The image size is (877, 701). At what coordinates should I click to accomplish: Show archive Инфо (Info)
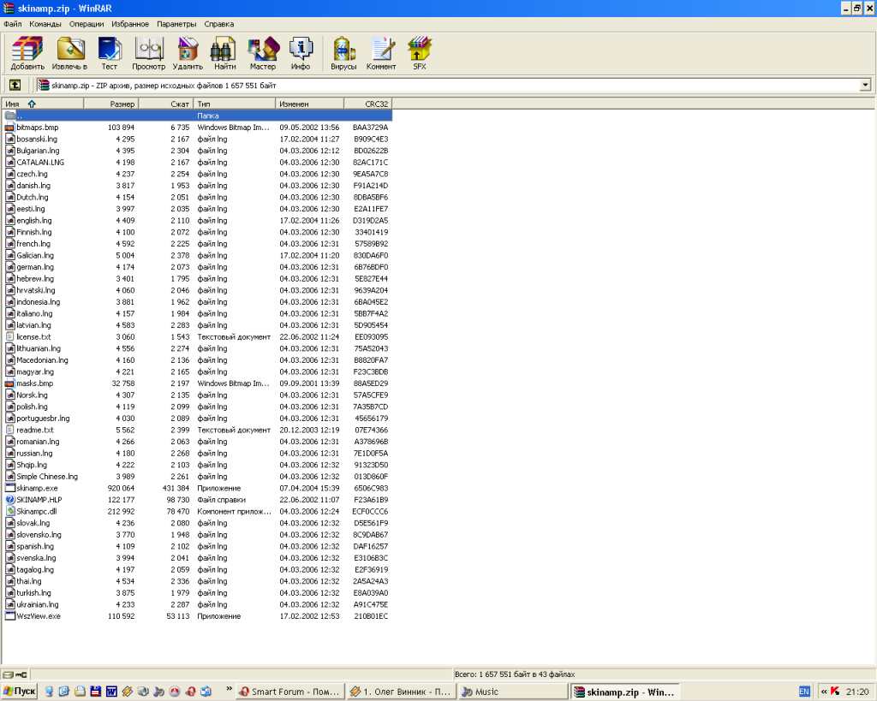(x=301, y=53)
